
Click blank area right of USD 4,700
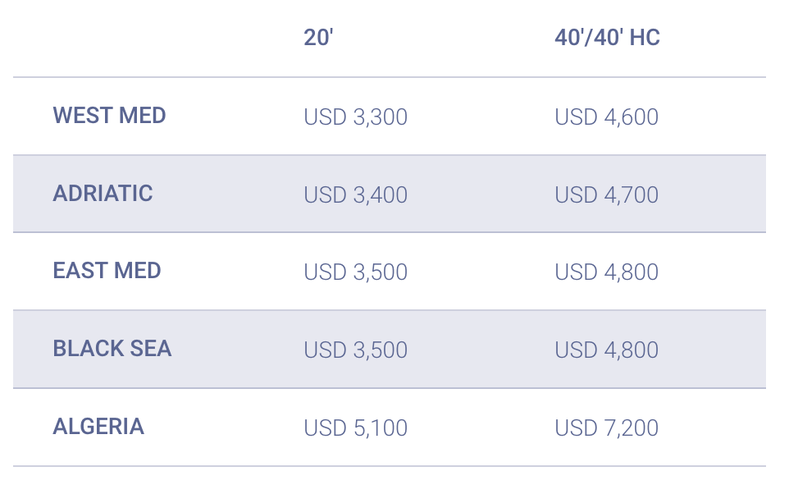[x=714, y=195]
